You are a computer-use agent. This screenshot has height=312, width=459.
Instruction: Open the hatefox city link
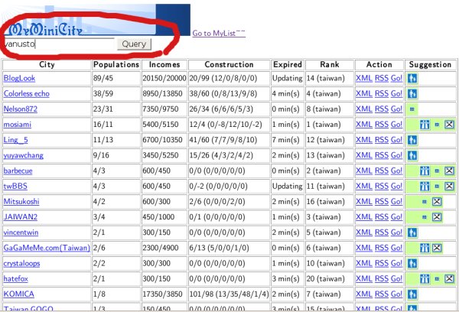coord(16,279)
